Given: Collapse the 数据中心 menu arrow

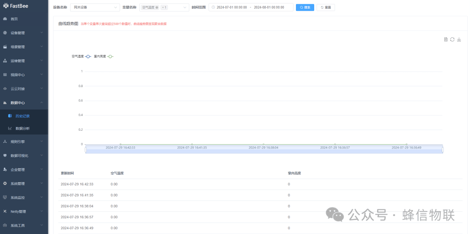Looking at the screenshot, I should [x=42, y=102].
